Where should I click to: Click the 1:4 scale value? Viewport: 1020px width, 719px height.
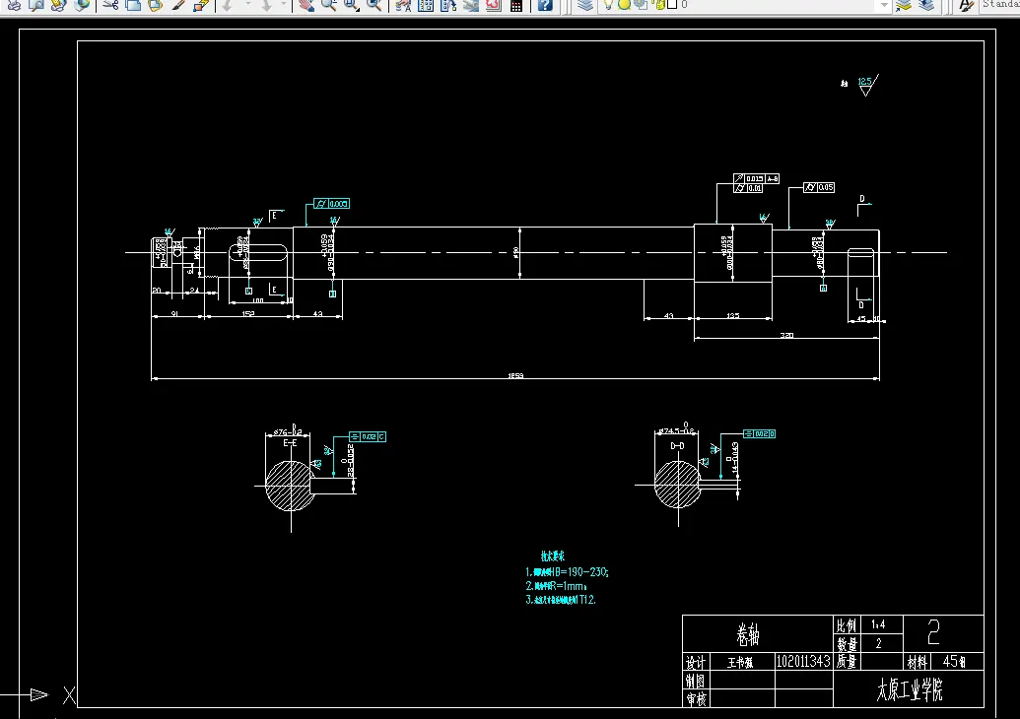coord(878,624)
